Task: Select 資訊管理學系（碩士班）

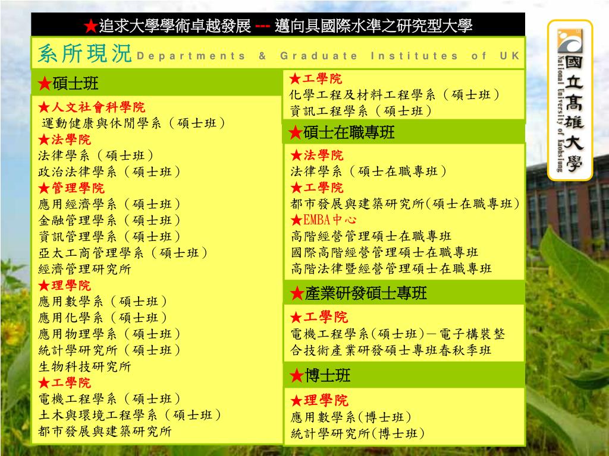Action: click(x=109, y=237)
